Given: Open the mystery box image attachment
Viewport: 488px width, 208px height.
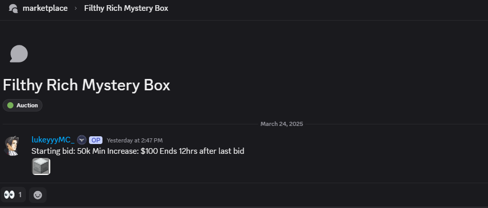Looking at the screenshot, I should [41, 166].
